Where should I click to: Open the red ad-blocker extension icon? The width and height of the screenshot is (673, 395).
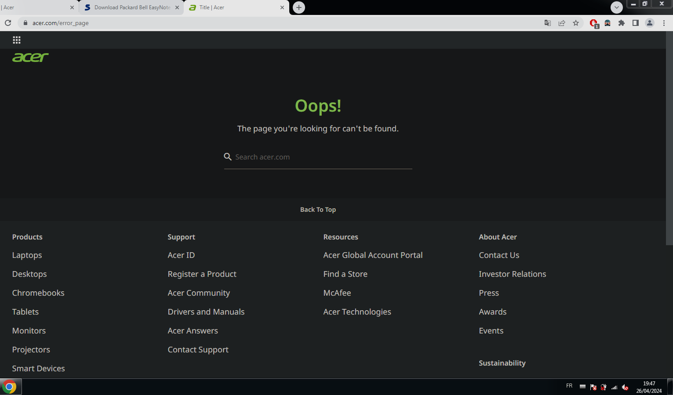pyautogui.click(x=593, y=23)
